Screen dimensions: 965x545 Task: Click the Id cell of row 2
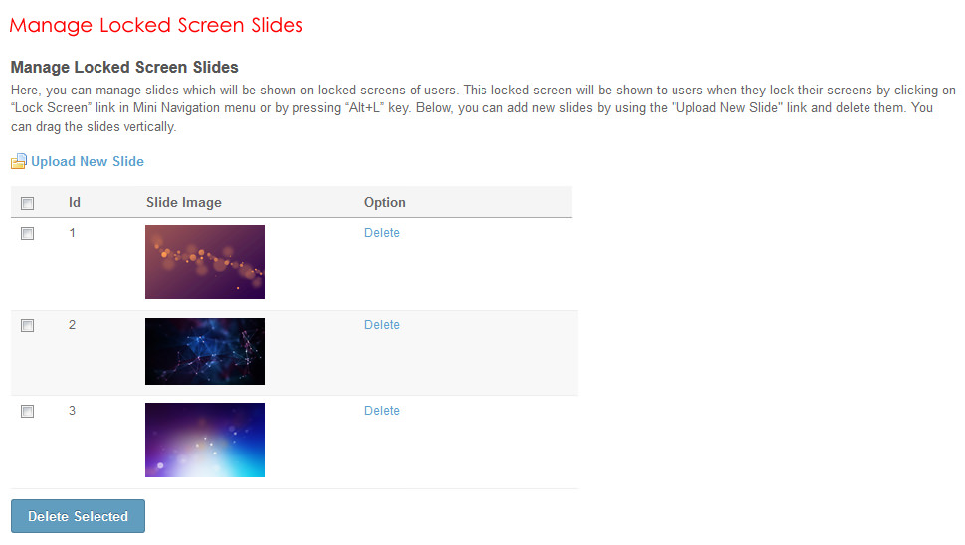[73, 324]
